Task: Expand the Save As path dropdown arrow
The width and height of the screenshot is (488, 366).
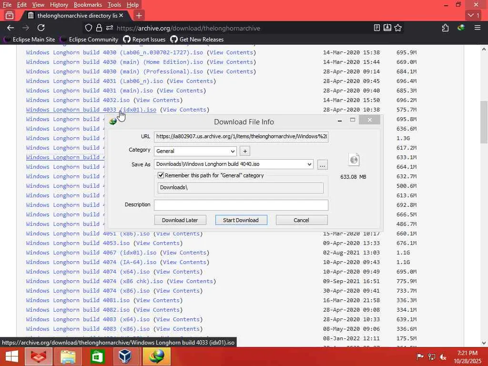Action: 309,164
